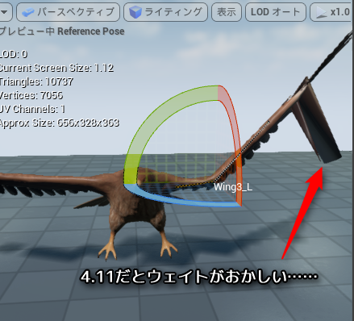The image size is (354, 321).
Task: Click the Approx Size: 656x328x363 text
Action: click(x=59, y=123)
